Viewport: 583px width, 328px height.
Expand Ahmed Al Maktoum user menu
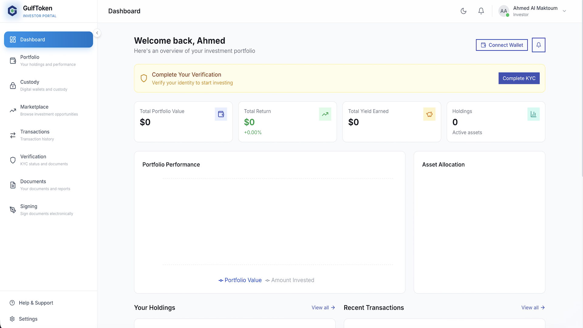pos(564,11)
